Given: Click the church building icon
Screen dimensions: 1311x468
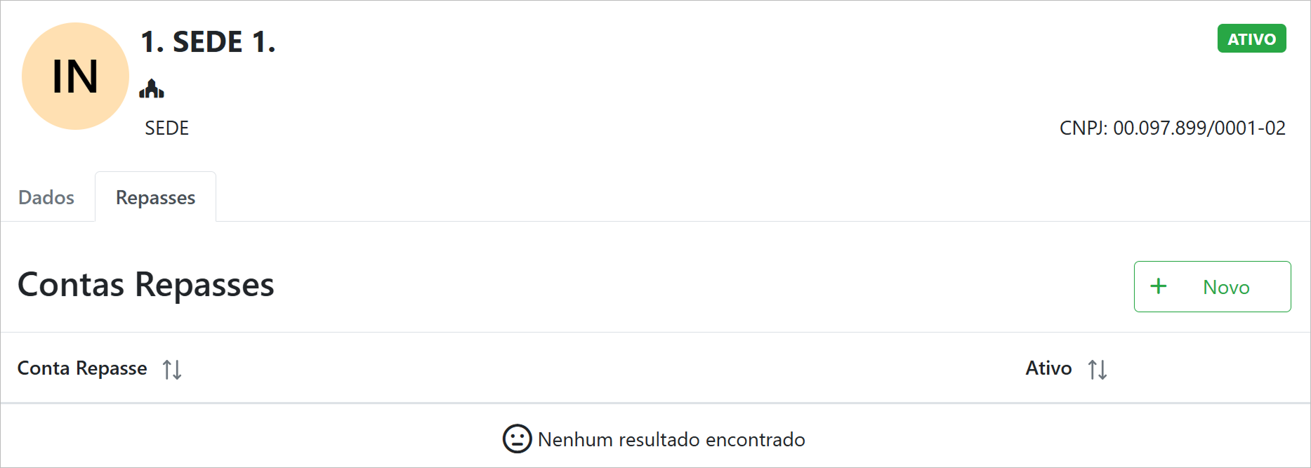Looking at the screenshot, I should click(152, 89).
